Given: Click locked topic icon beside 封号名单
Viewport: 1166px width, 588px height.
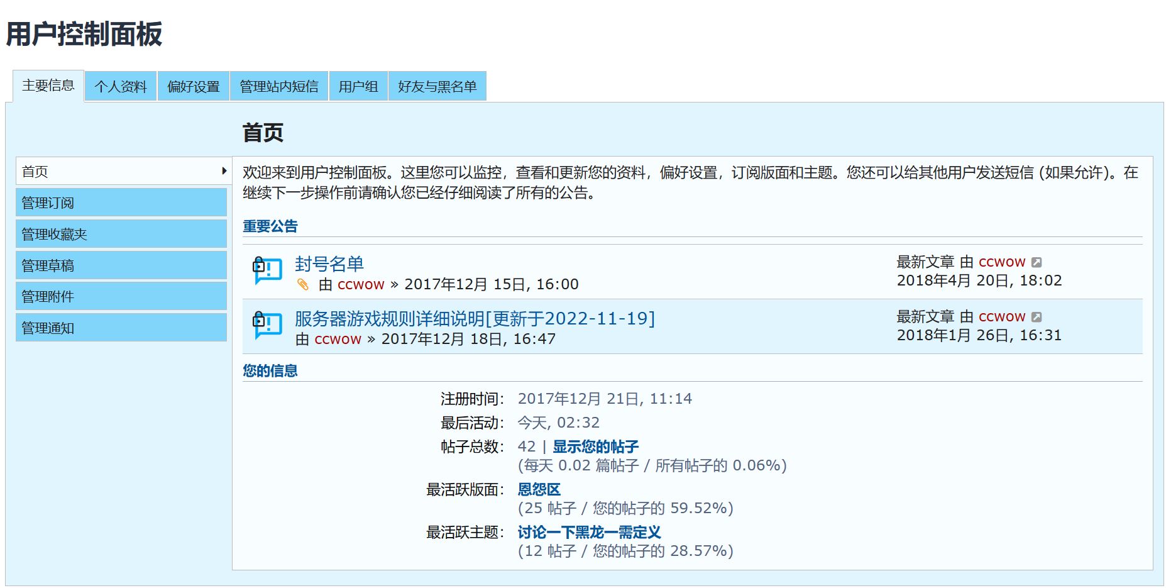Looking at the screenshot, I should [267, 271].
